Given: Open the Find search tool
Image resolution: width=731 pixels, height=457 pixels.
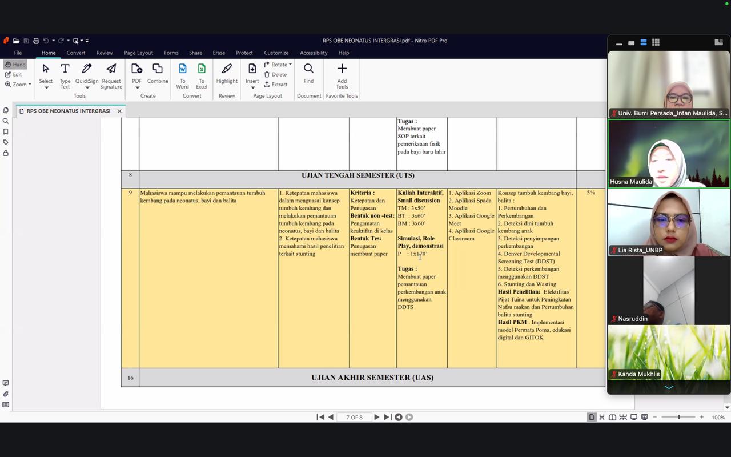Looking at the screenshot, I should [308, 74].
